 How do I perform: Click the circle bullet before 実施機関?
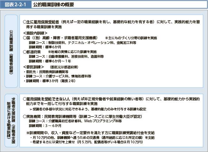coord(25,116)
